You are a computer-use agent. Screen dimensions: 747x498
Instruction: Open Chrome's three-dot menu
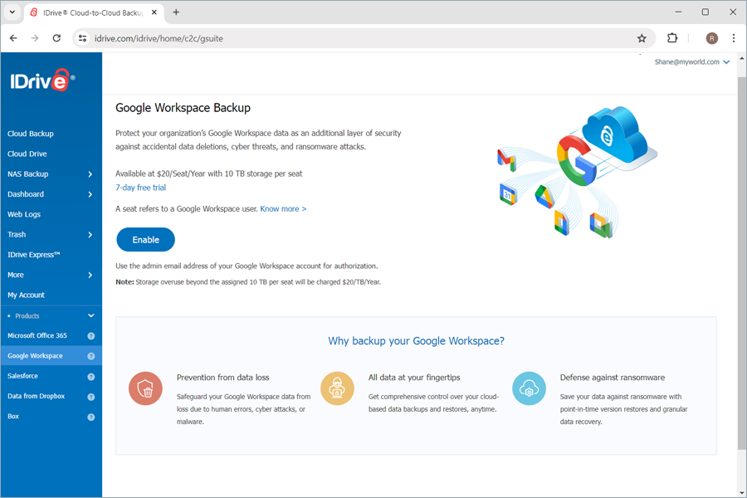tap(734, 38)
